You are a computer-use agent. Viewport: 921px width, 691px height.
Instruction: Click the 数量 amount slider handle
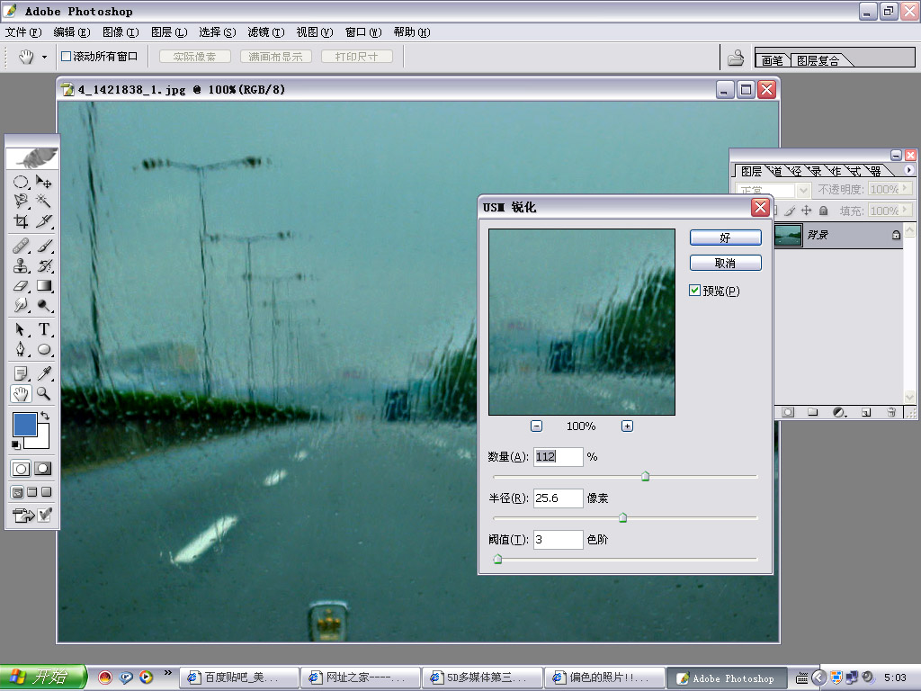pyautogui.click(x=646, y=476)
